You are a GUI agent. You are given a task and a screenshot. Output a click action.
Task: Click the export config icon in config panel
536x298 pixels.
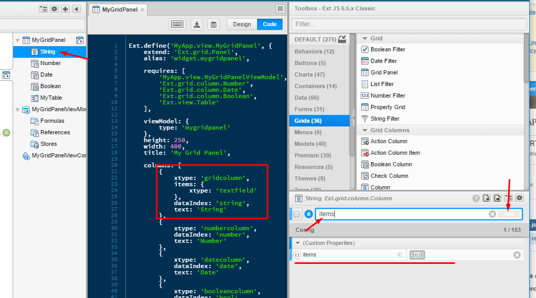pos(497,198)
